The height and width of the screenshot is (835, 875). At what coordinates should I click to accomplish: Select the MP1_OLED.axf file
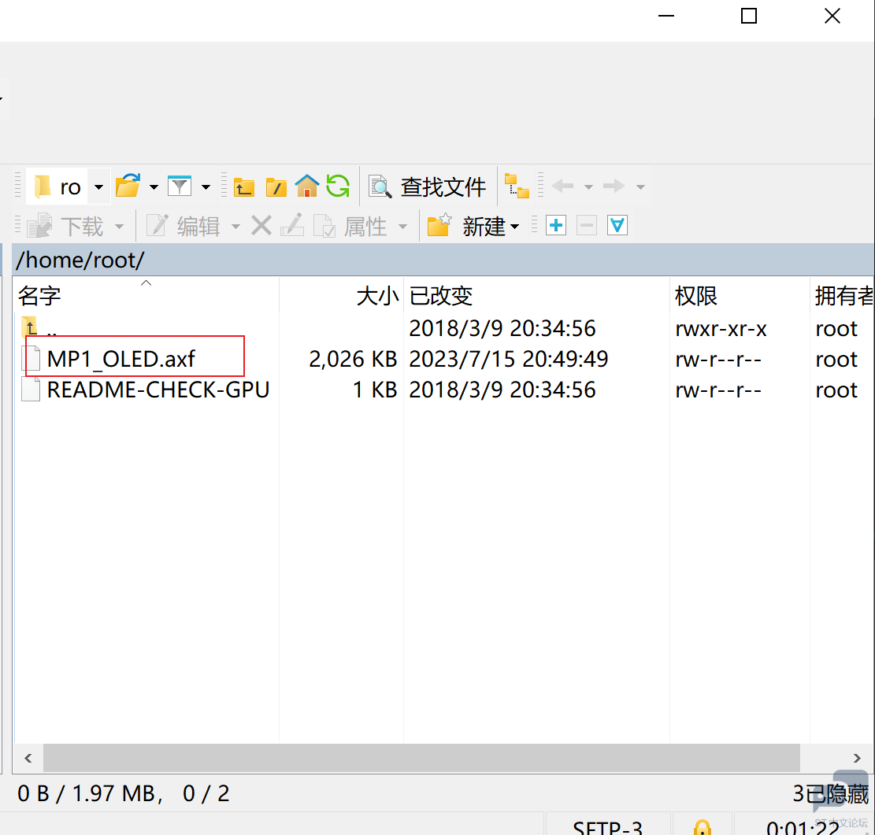pos(120,359)
